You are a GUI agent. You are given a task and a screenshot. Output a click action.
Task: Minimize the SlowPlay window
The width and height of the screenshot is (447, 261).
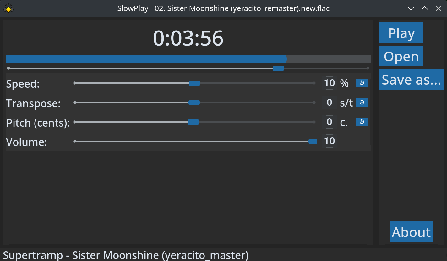point(411,8)
